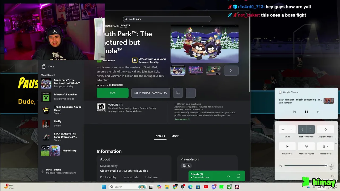Open File Explorer from the taskbar
This screenshot has width=340, height=191.
167,187
